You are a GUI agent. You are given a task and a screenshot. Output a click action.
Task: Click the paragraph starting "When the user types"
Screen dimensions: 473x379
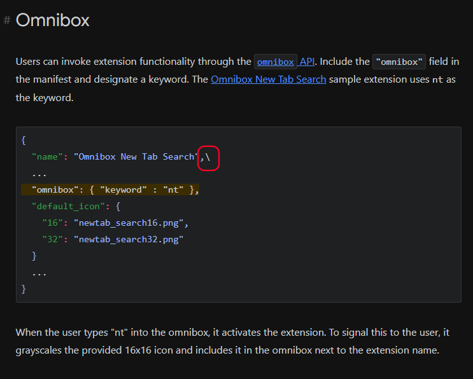[x=232, y=341]
